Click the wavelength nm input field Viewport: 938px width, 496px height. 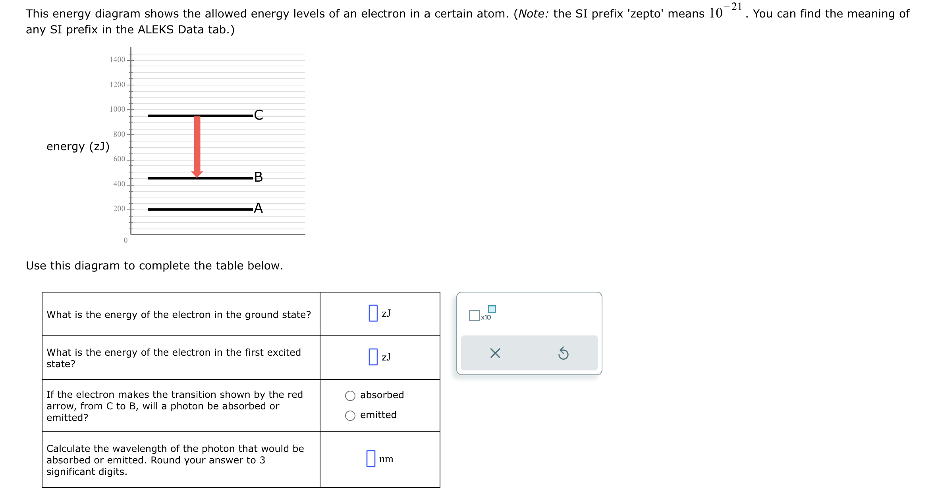(370, 459)
